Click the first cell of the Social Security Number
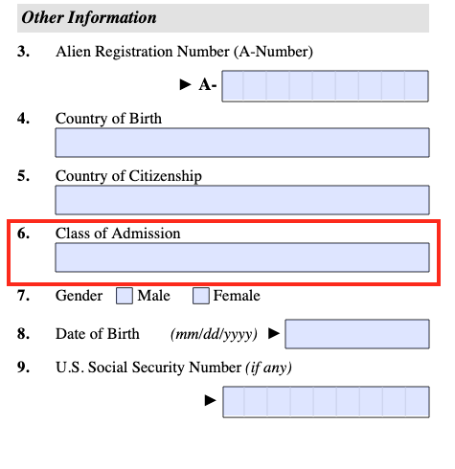Screen dimensions: 455x469 [x=234, y=402]
